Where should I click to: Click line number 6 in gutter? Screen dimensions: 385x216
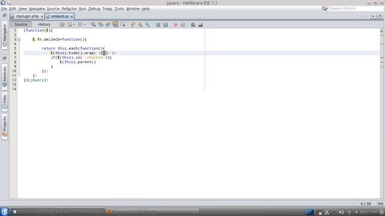(15, 53)
